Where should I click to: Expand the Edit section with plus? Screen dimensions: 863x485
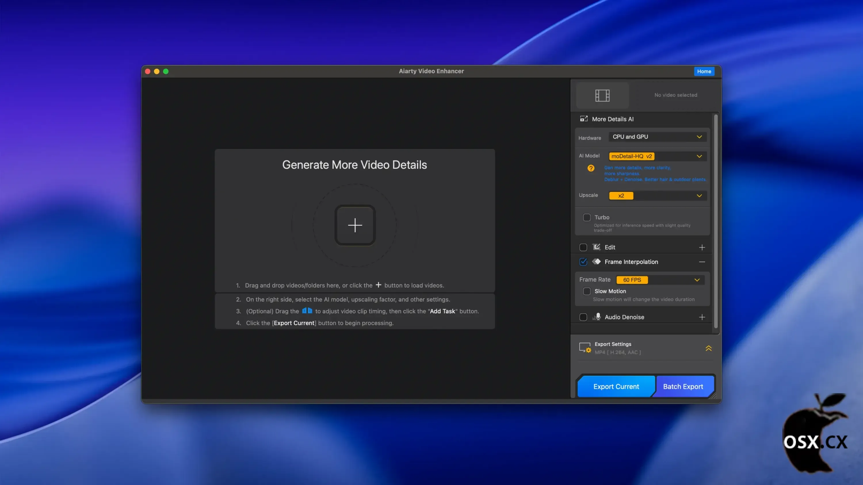(702, 247)
